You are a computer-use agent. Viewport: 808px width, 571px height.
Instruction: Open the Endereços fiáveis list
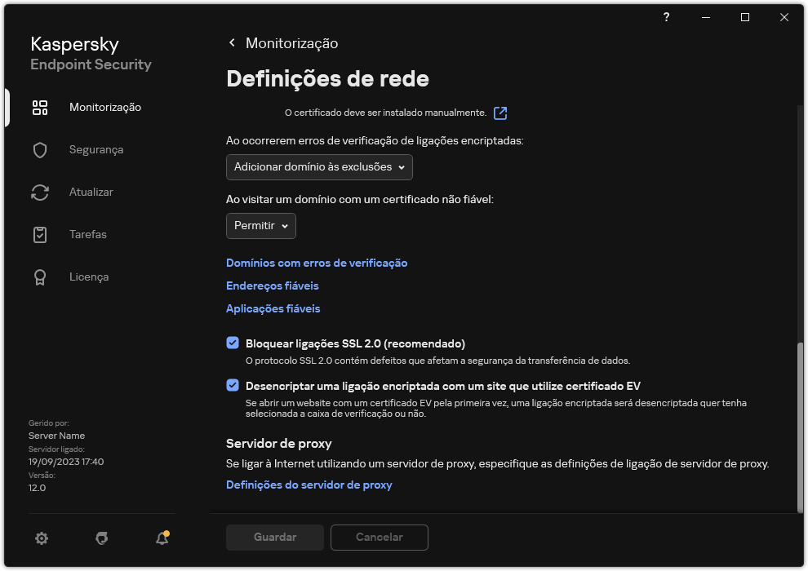pos(272,285)
